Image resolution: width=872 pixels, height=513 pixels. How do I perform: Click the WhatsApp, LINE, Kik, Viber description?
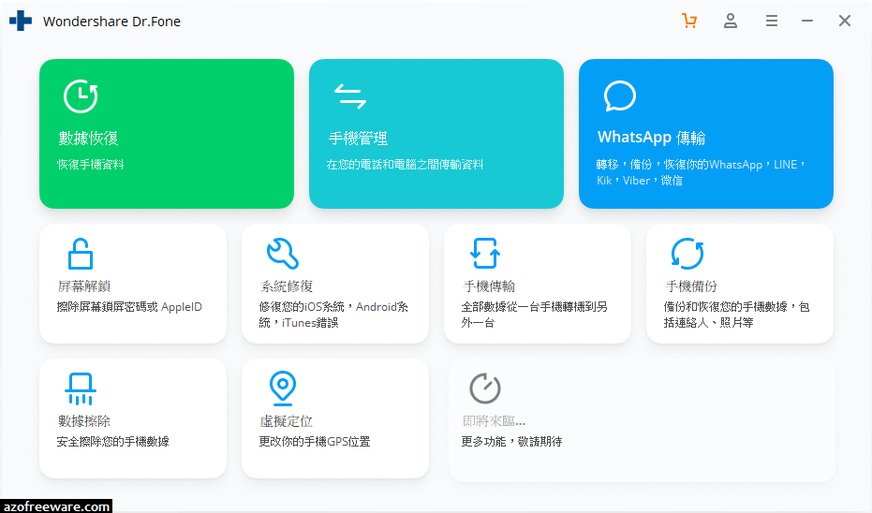coord(701,172)
